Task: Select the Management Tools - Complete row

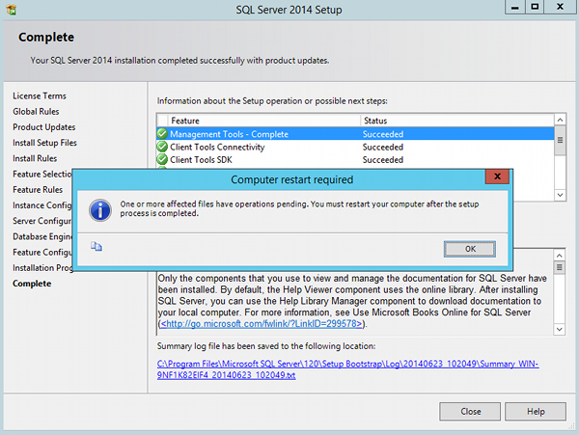Action: tap(355, 134)
